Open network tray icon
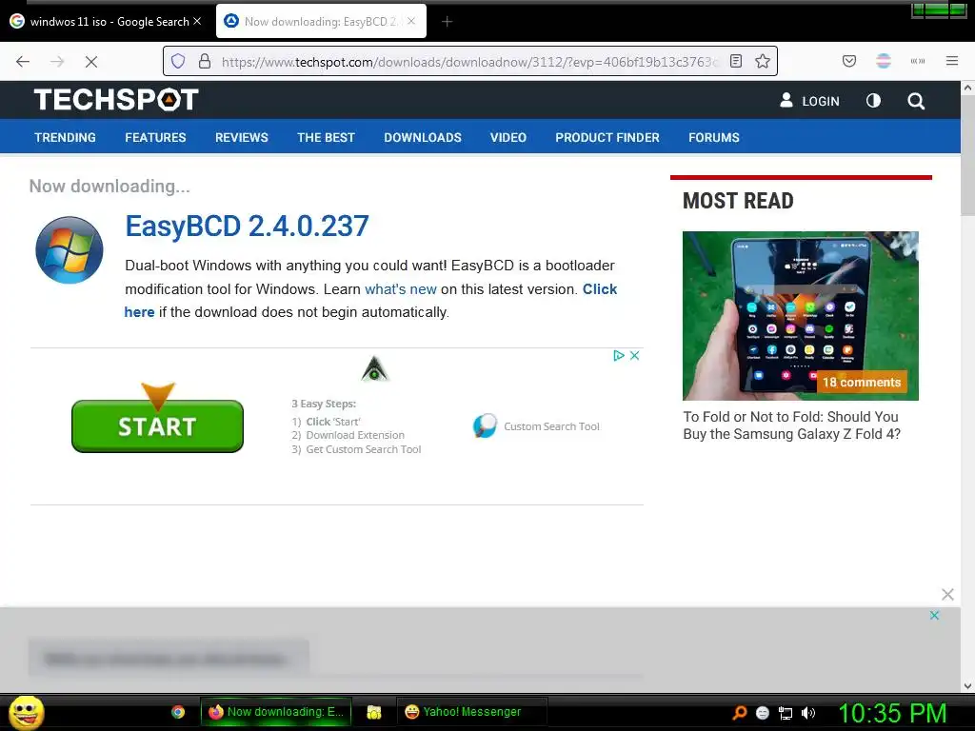Viewport: 975px width, 731px height. point(786,714)
